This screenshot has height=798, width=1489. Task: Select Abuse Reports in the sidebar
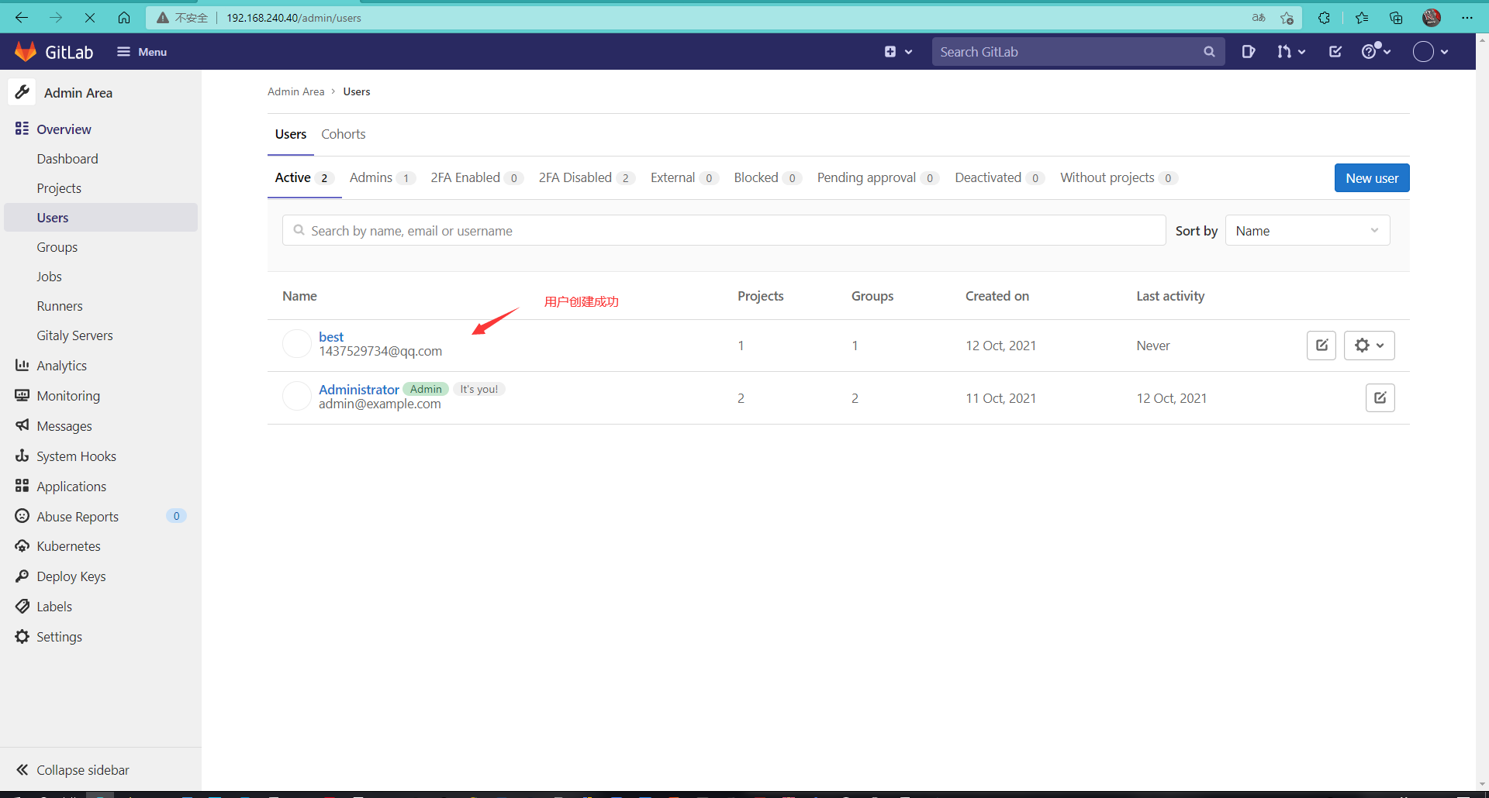click(77, 515)
